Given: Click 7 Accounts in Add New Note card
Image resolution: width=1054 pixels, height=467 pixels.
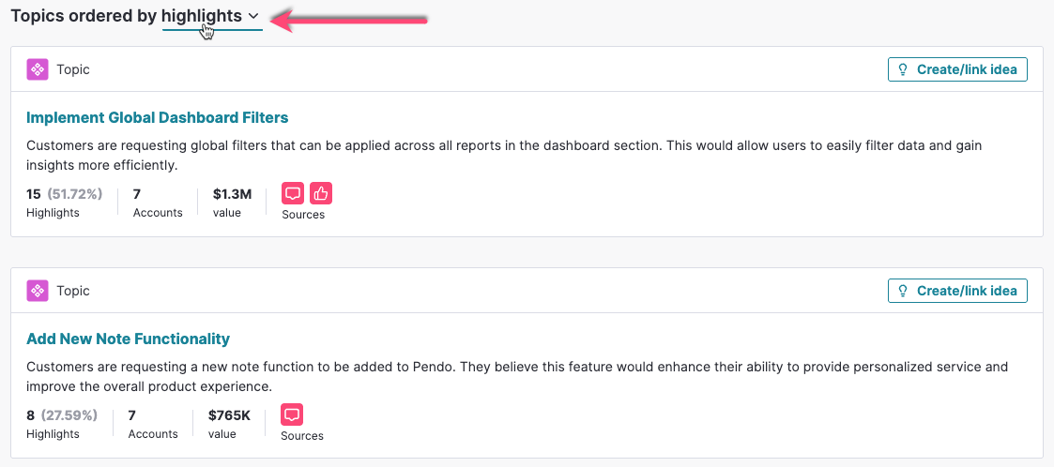Looking at the screenshot, I should tap(153, 424).
